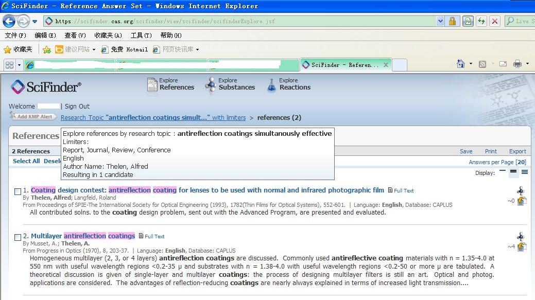The width and height of the screenshot is (535, 300).
Task: Change Answers per Page [20] setting
Action: pos(497,162)
